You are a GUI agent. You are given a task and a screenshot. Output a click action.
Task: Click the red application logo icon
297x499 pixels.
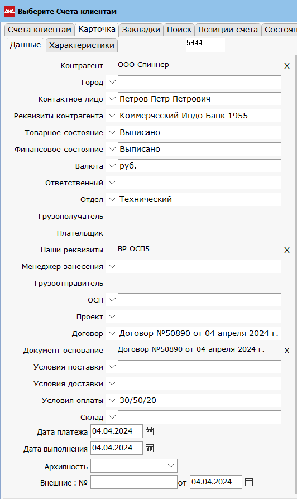coord(9,11)
